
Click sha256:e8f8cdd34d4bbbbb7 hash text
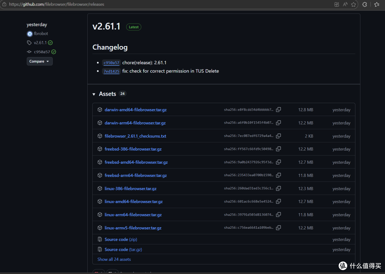(x=248, y=110)
